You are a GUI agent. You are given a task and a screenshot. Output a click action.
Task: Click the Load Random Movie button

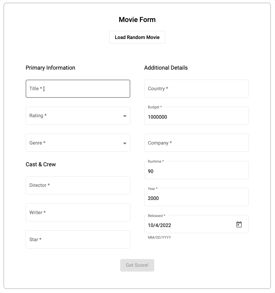[x=137, y=37]
